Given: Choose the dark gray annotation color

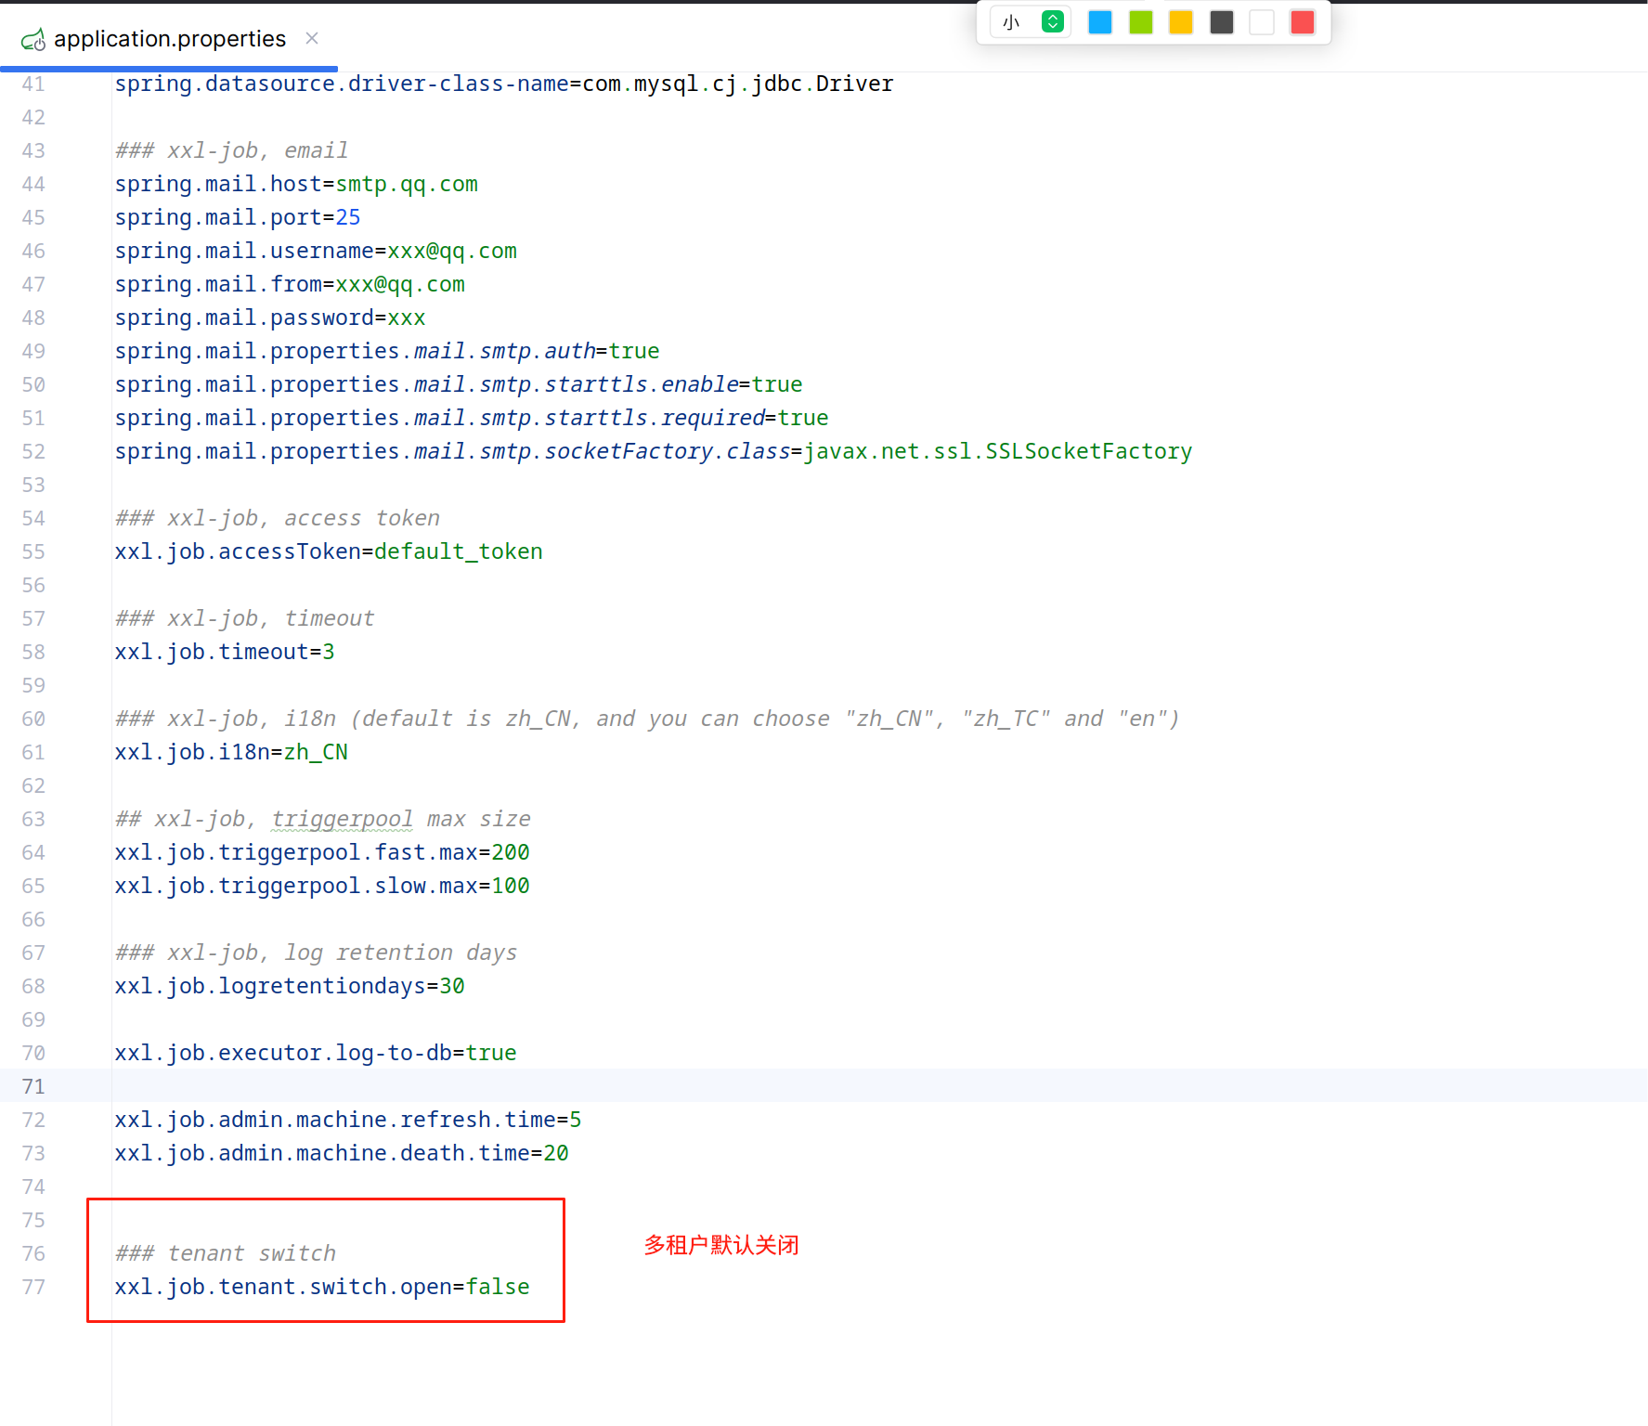Looking at the screenshot, I should tap(1221, 22).
